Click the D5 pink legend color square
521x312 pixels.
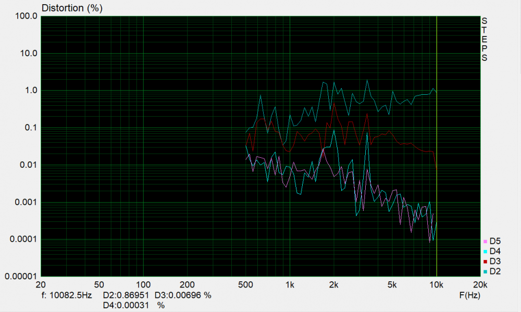486,242
